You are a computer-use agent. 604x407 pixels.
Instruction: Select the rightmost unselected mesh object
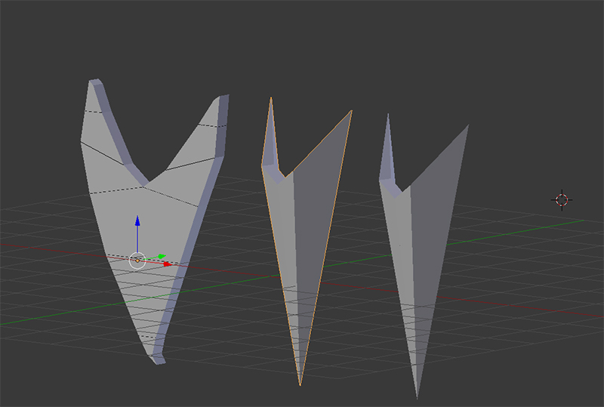point(422,254)
